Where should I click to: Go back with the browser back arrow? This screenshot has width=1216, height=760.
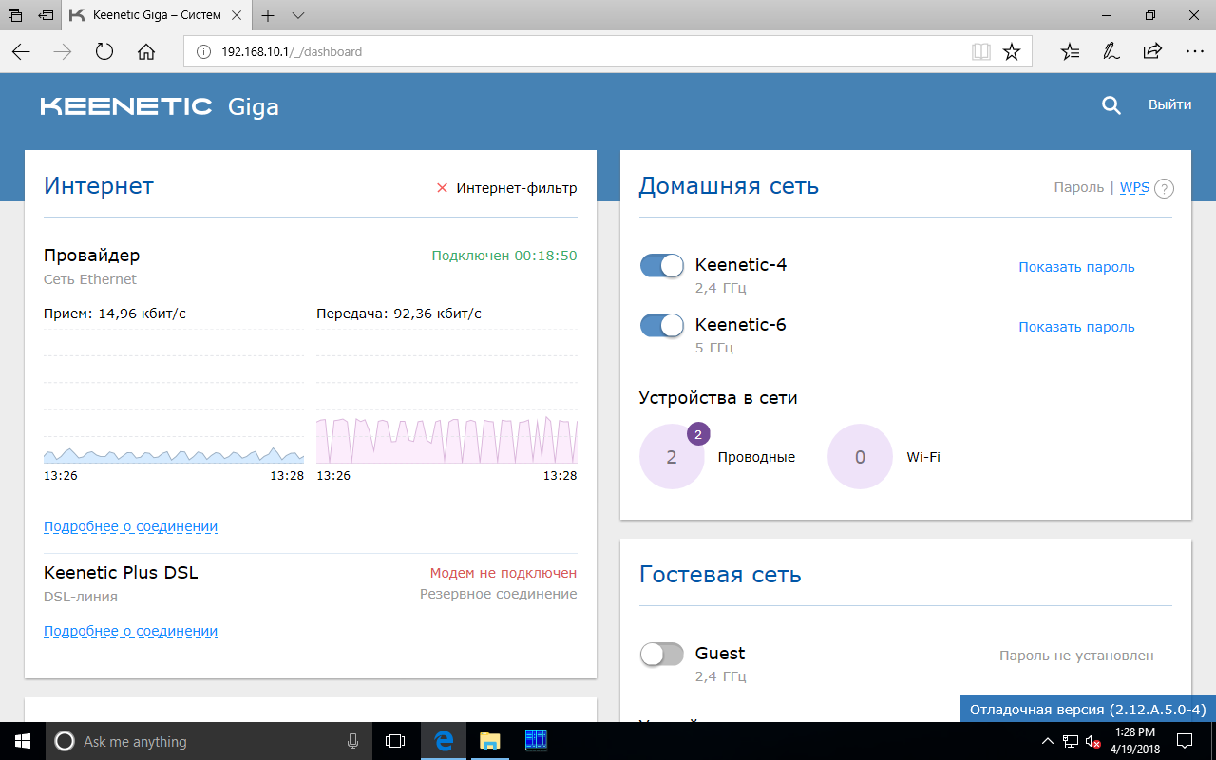21,52
